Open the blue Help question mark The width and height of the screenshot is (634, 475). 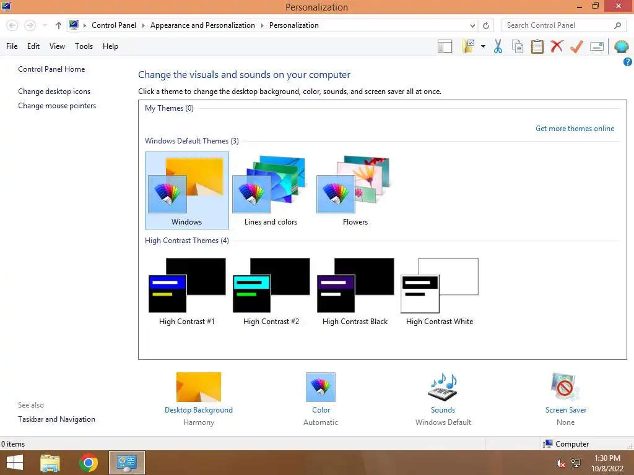tap(628, 62)
